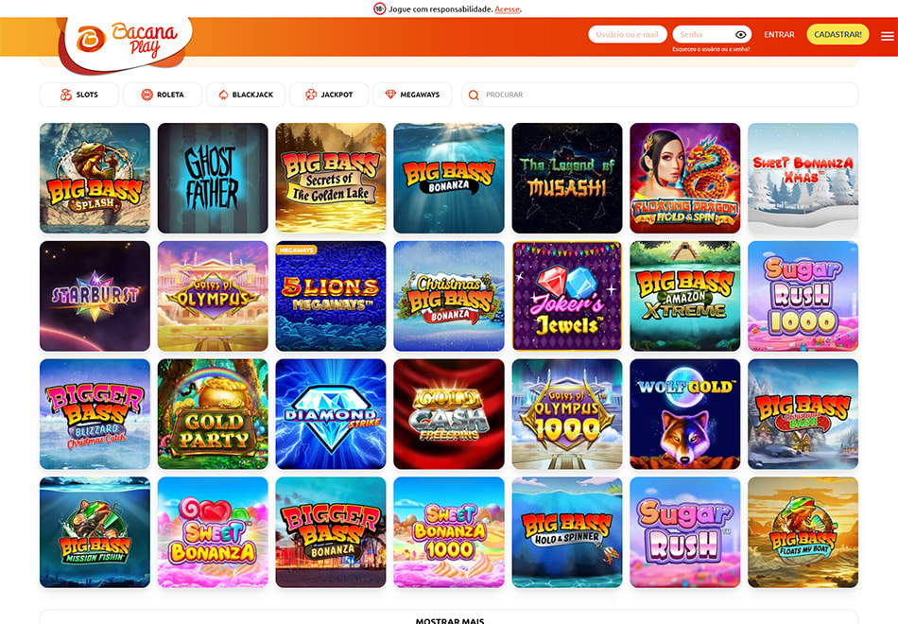Open the Ghost Father game tile

[x=213, y=178]
